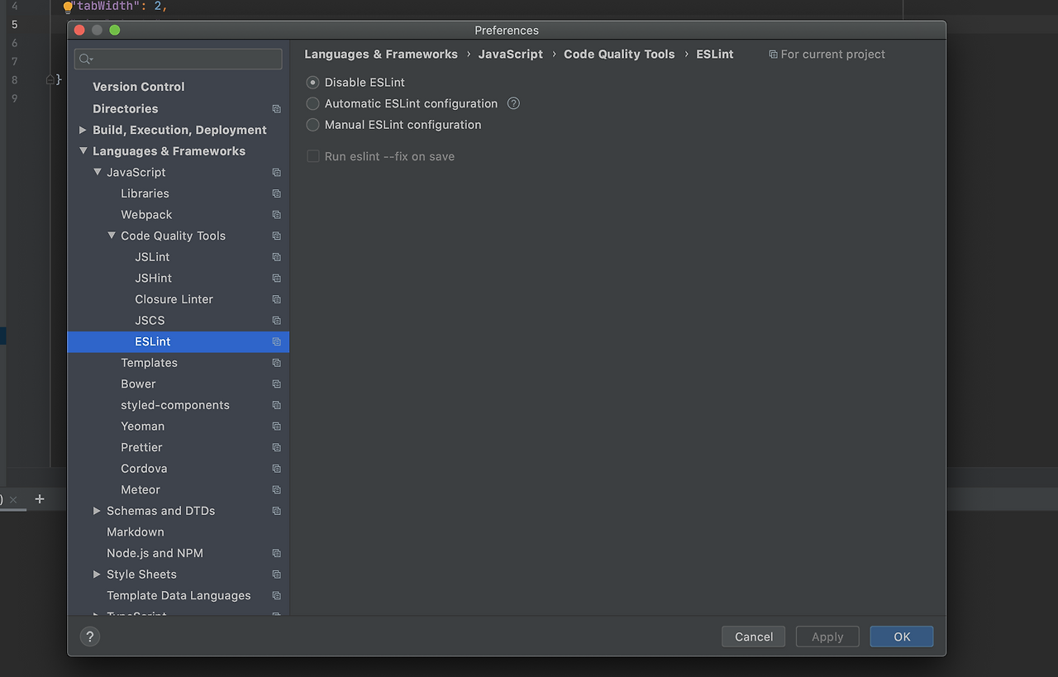Open the JSCS settings page
1058x677 pixels.
(x=150, y=321)
